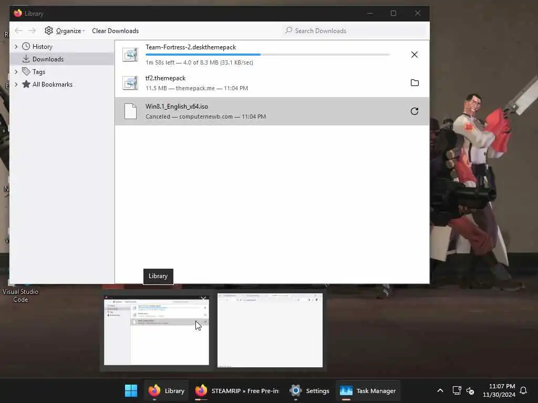This screenshot has width=538, height=403.
Task: Click the muted volume tray icon
Action: [470, 390]
